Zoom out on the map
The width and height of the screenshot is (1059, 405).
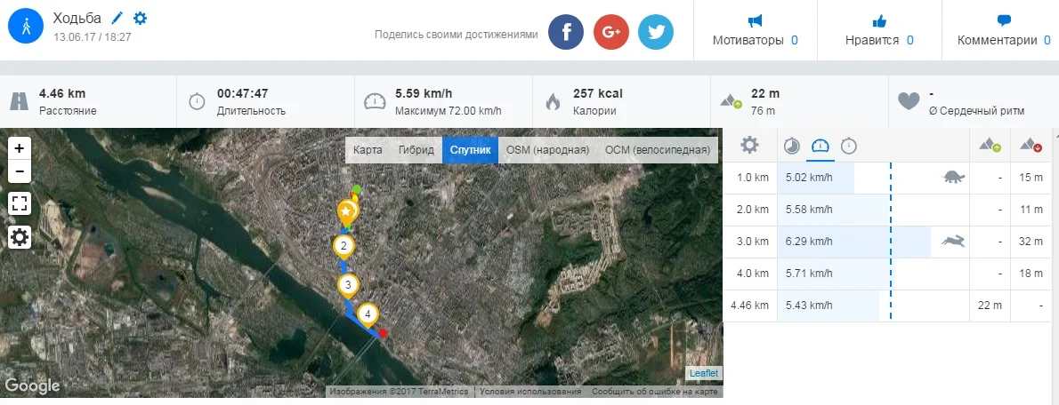20,171
